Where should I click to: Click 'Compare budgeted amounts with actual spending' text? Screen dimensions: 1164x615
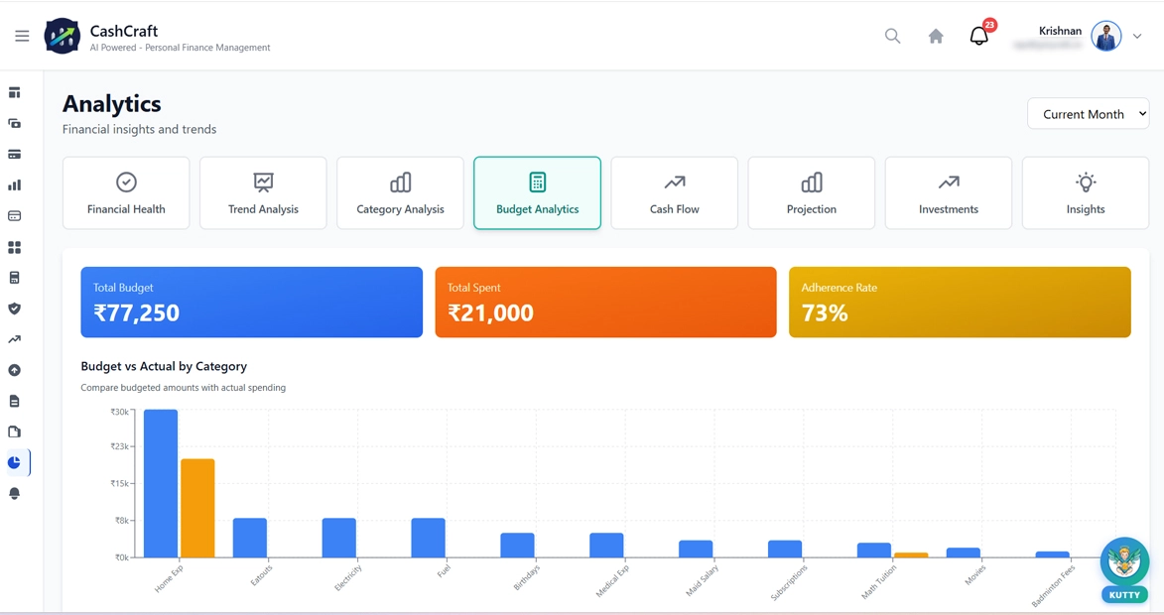(184, 387)
